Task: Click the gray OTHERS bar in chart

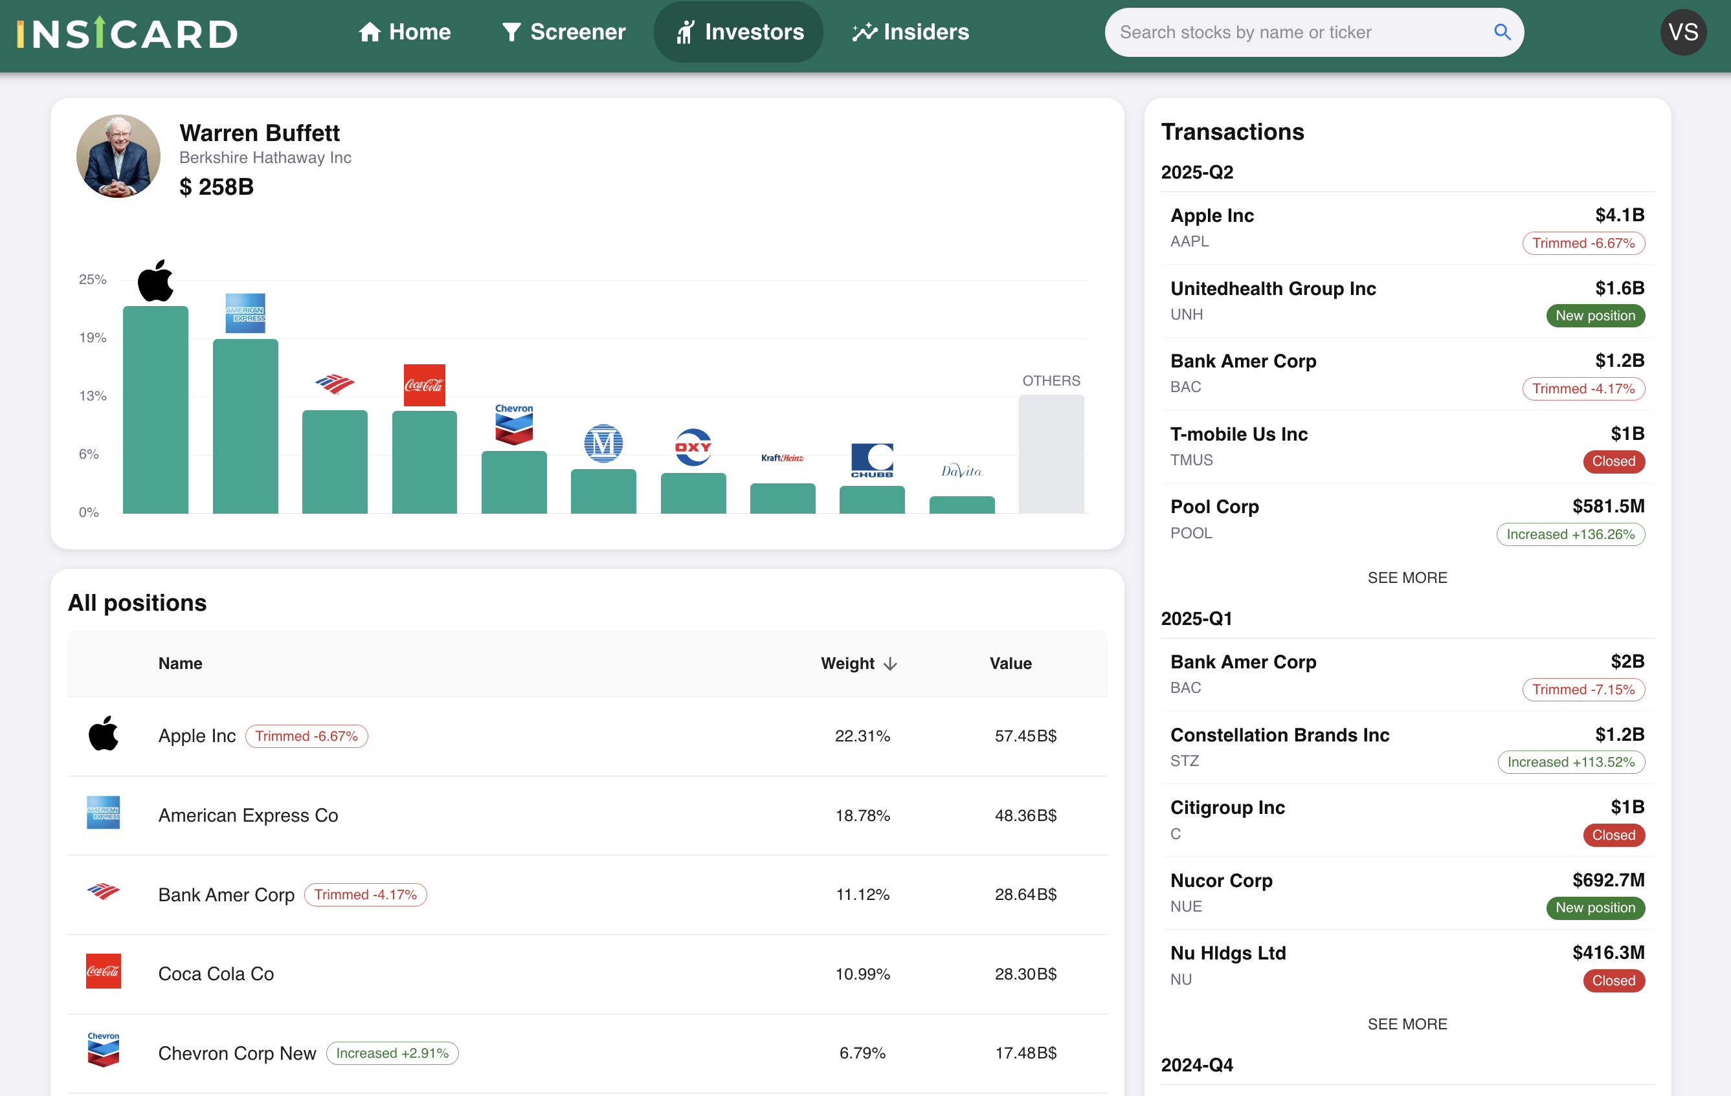Action: coord(1051,454)
